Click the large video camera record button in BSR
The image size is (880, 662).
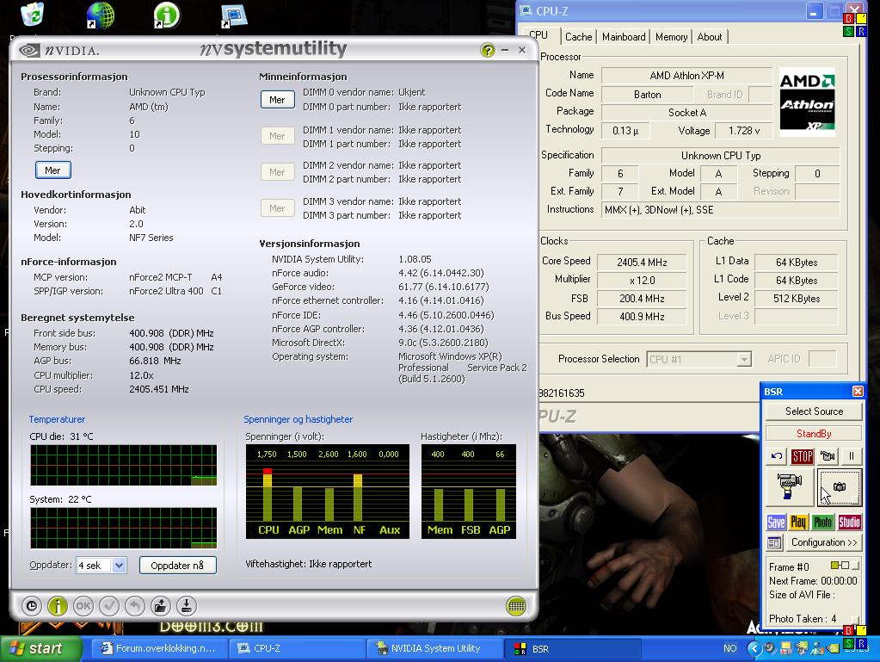coord(789,486)
